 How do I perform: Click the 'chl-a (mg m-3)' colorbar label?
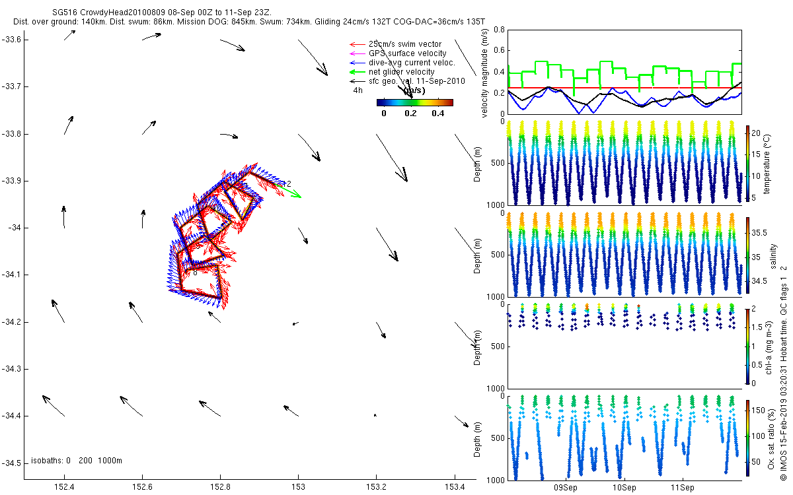coord(770,346)
